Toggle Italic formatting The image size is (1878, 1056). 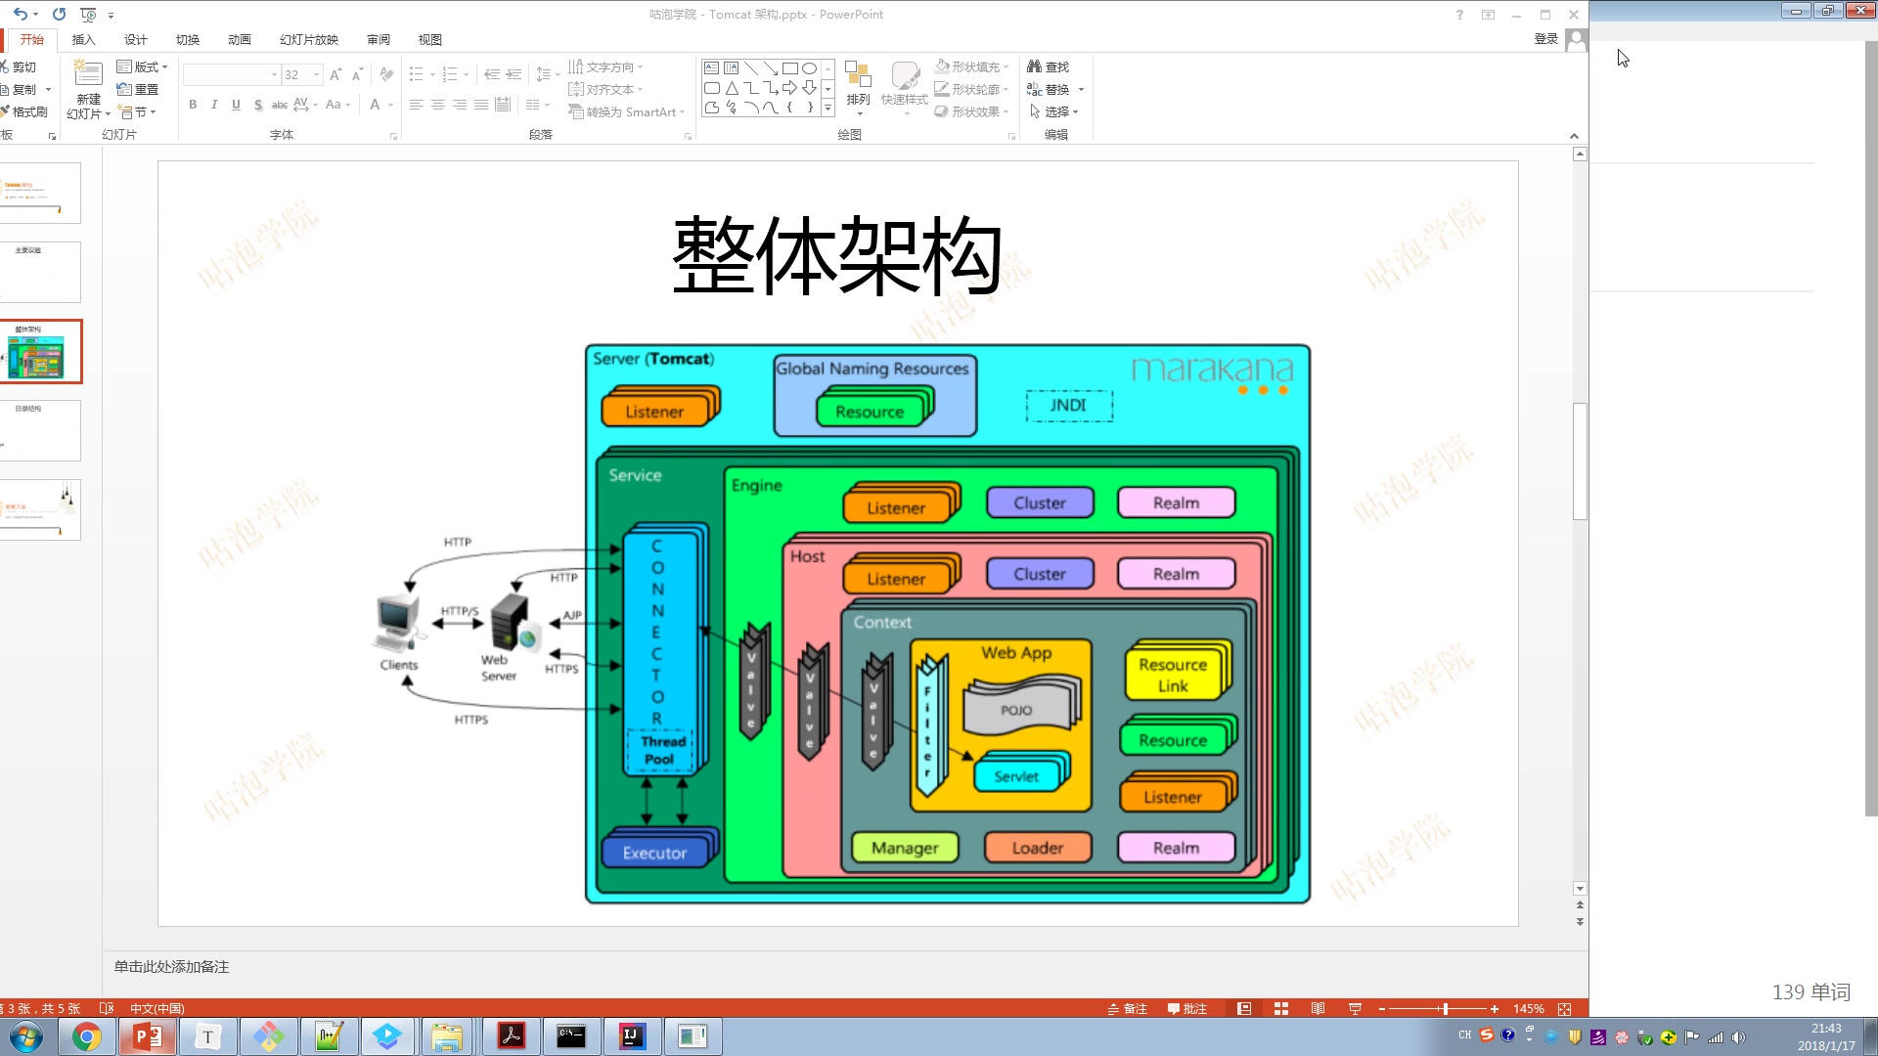click(x=214, y=105)
